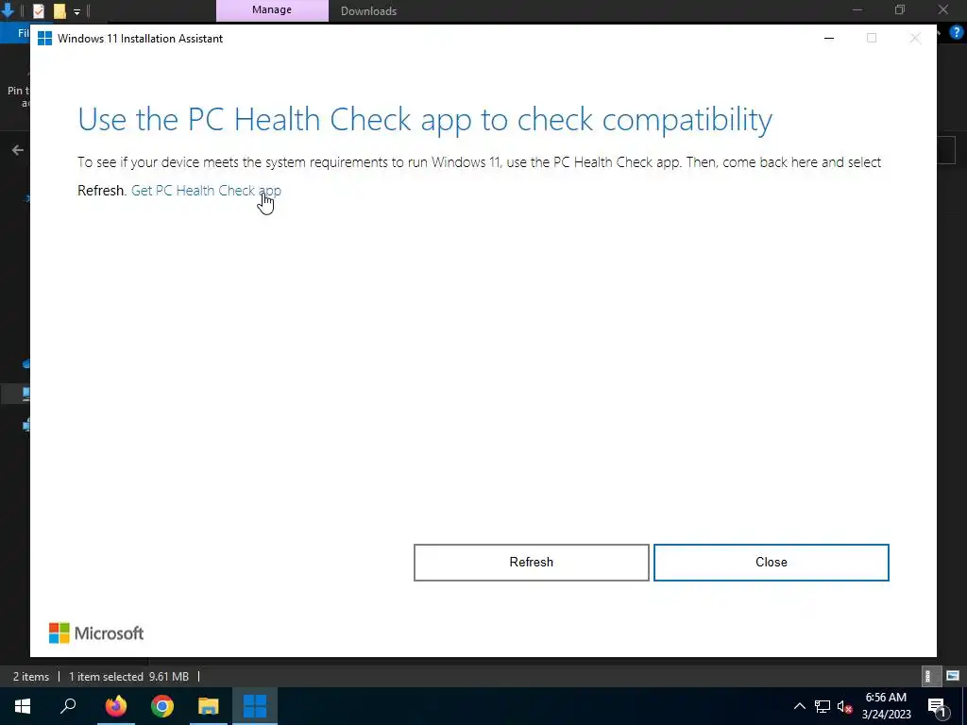Select Windows 11 Installation Assistant taskbar icon
The height and width of the screenshot is (725, 967).
click(255, 706)
